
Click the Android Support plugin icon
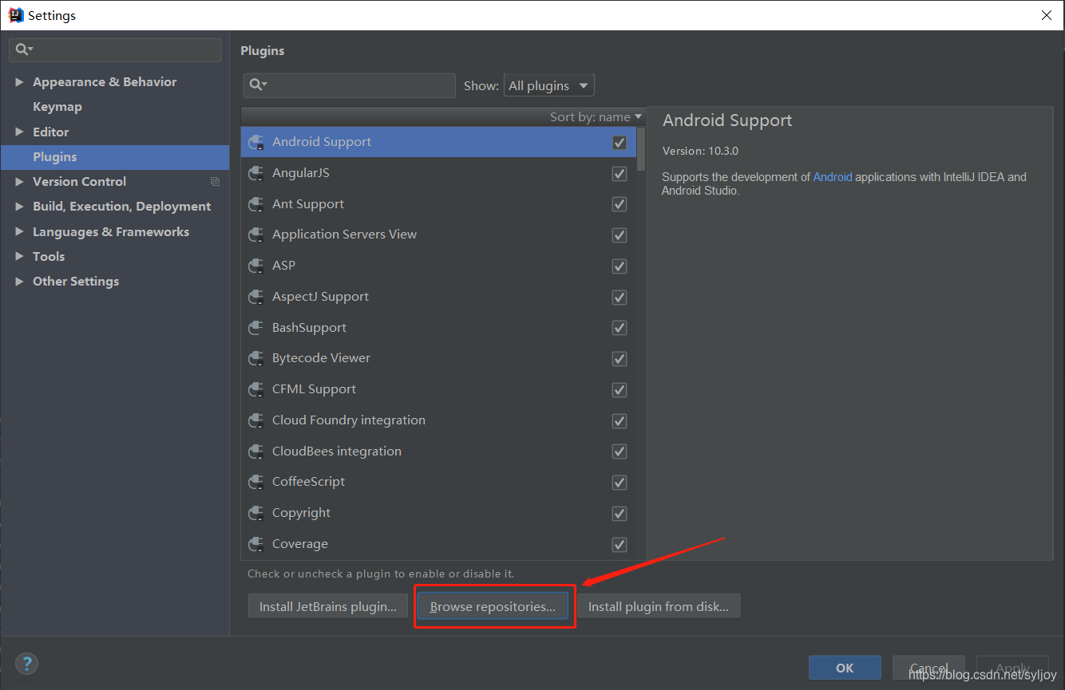click(256, 142)
